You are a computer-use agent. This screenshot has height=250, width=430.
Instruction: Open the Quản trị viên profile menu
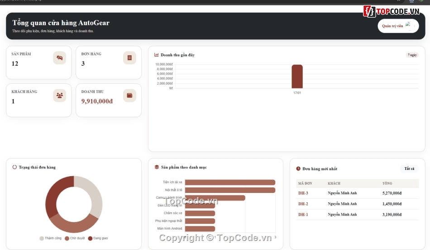pos(398,26)
